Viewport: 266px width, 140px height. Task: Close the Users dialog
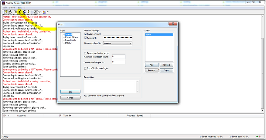173,24
